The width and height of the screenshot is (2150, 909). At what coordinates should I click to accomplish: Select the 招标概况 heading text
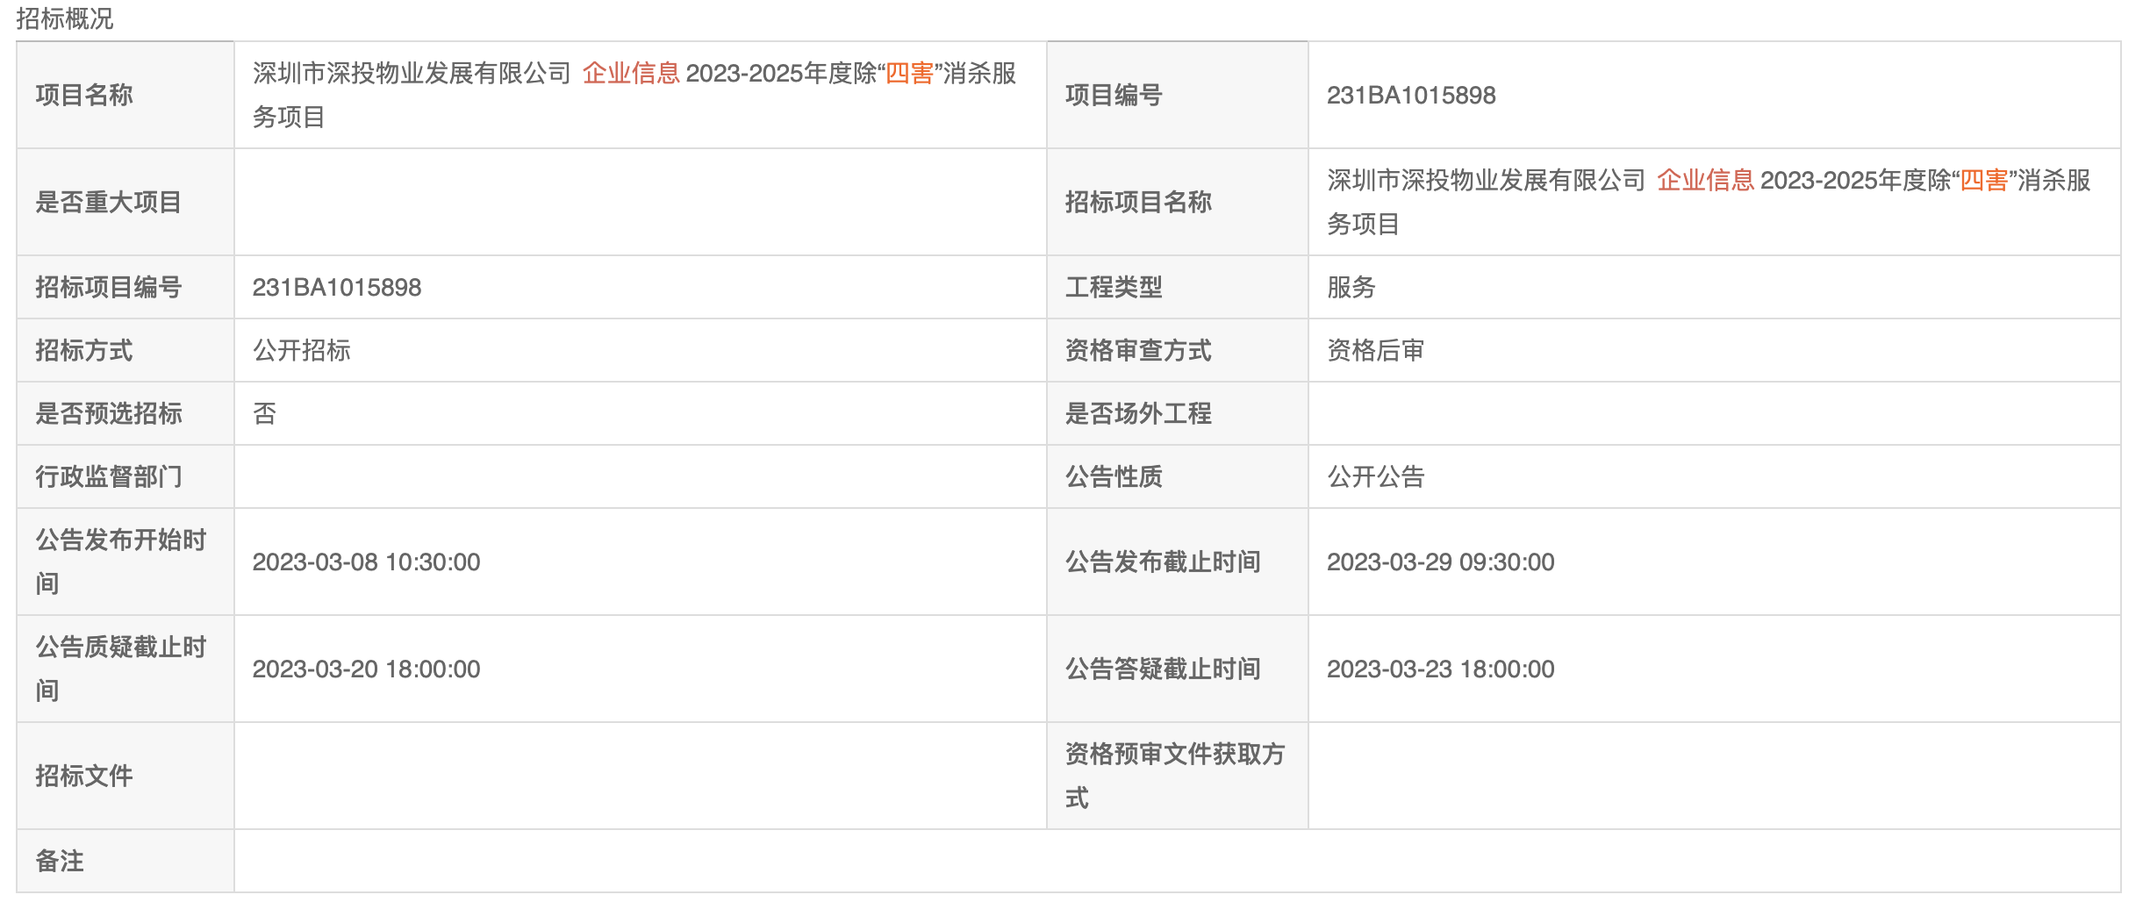click(65, 18)
